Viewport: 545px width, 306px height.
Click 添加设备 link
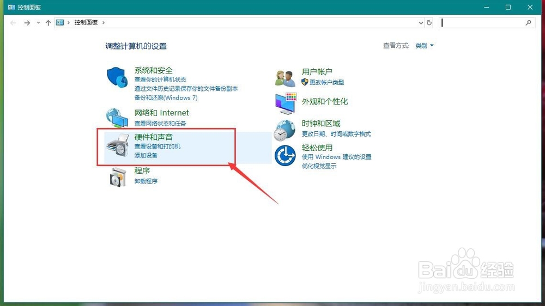146,155
